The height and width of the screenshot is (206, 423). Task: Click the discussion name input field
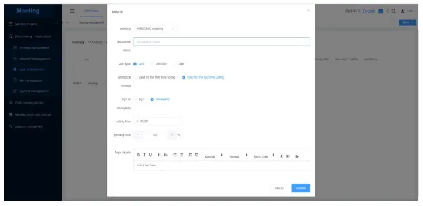click(x=222, y=42)
